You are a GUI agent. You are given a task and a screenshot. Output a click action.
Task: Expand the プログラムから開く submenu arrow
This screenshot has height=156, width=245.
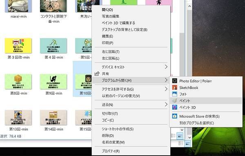[x=166, y=80]
